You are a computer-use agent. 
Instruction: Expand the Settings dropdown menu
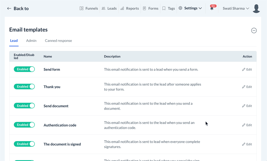tap(190, 8)
